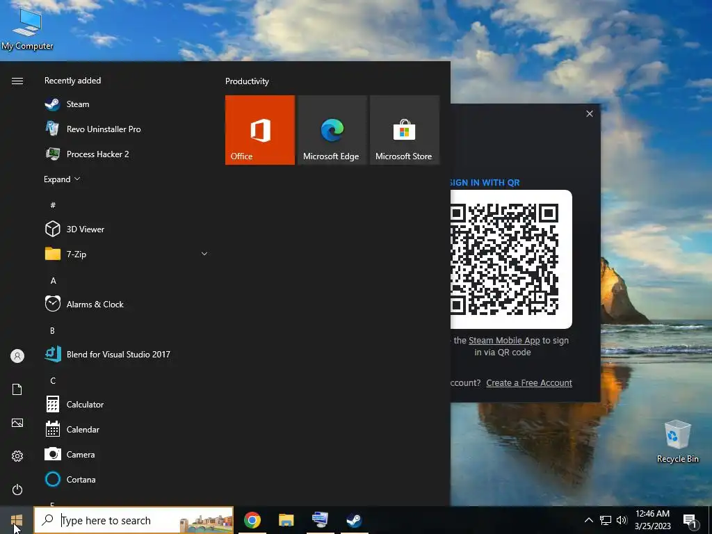Open the user account menu

pyautogui.click(x=17, y=356)
